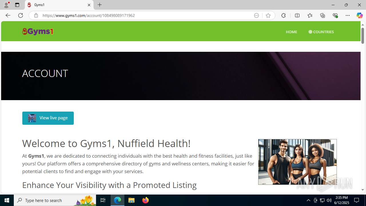Viewport: 366px width, 206px height.
Task: Open the HOME navigation item
Action: (291, 32)
